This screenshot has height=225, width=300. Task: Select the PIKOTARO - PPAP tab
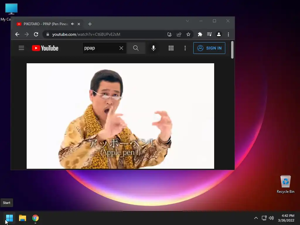tap(45, 24)
